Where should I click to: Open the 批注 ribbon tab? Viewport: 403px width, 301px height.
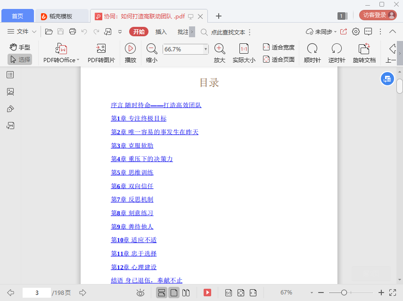tap(183, 32)
